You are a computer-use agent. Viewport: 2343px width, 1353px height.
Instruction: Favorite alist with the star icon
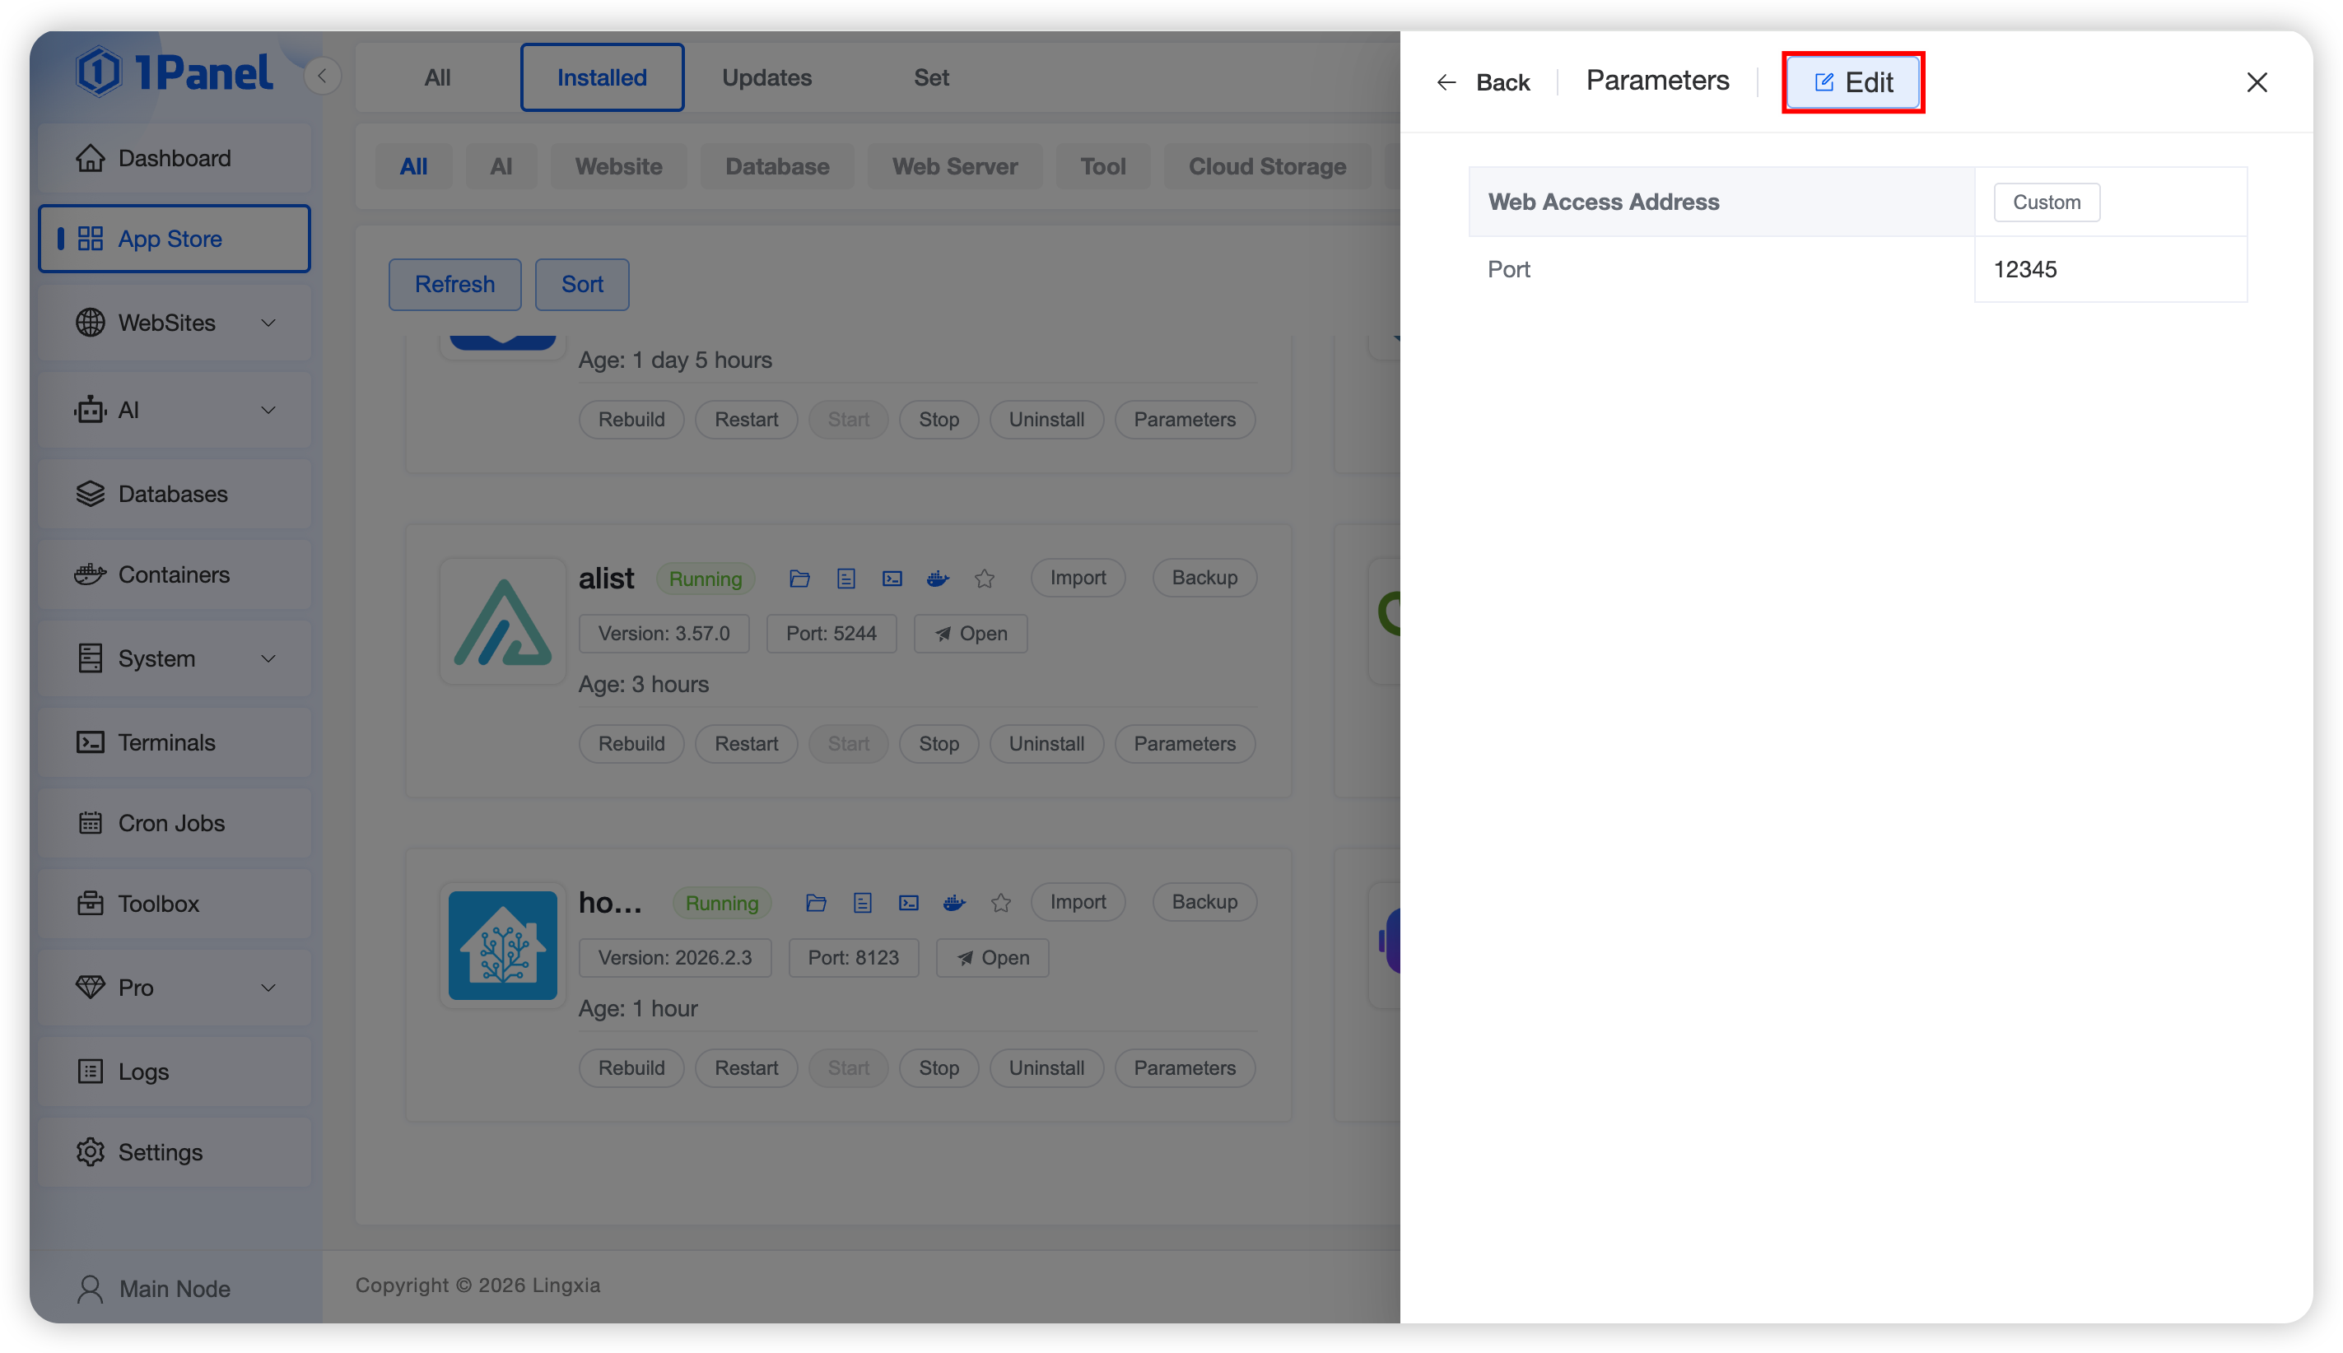985,579
